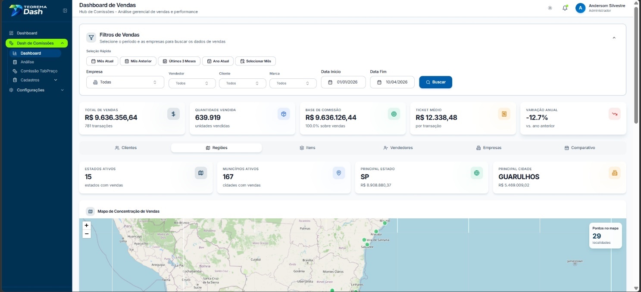Click the 'Andersom Silvestre' user name
641x292 pixels.
(607, 6)
